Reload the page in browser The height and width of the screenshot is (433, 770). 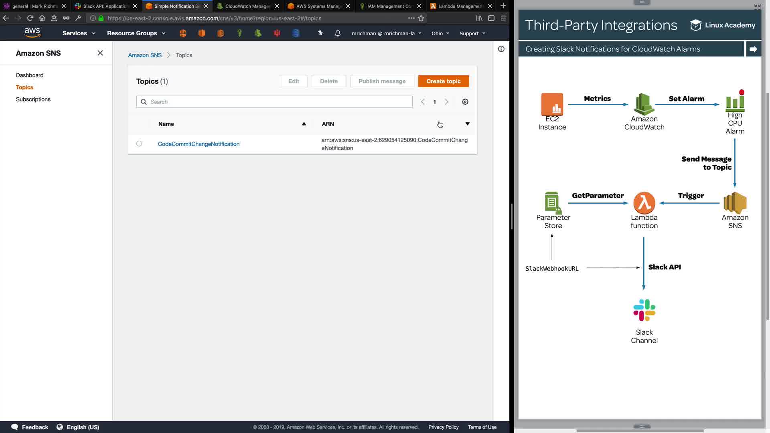30,18
